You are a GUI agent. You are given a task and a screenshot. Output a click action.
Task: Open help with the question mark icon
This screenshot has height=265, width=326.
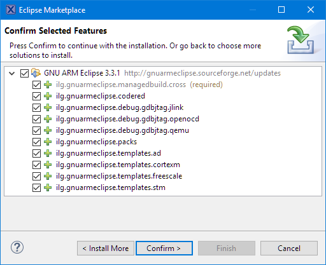tap(17, 247)
